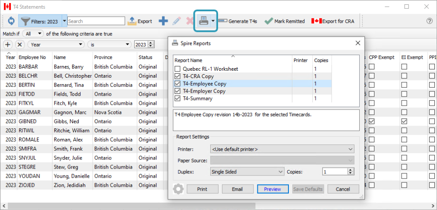Select the Ritchie, William row
The height and width of the screenshot is (210, 437).
click(83, 131)
